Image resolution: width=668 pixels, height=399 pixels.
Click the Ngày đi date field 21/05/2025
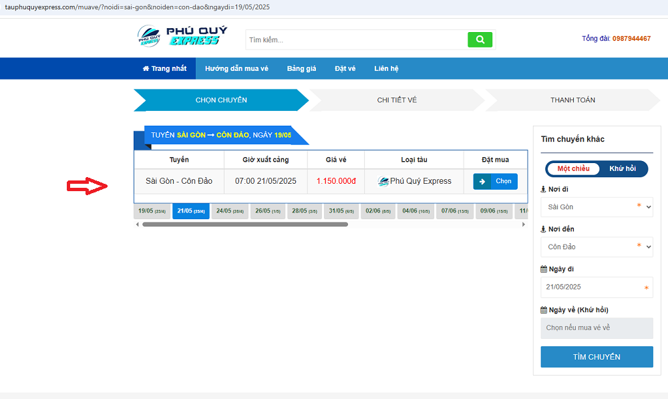point(597,287)
